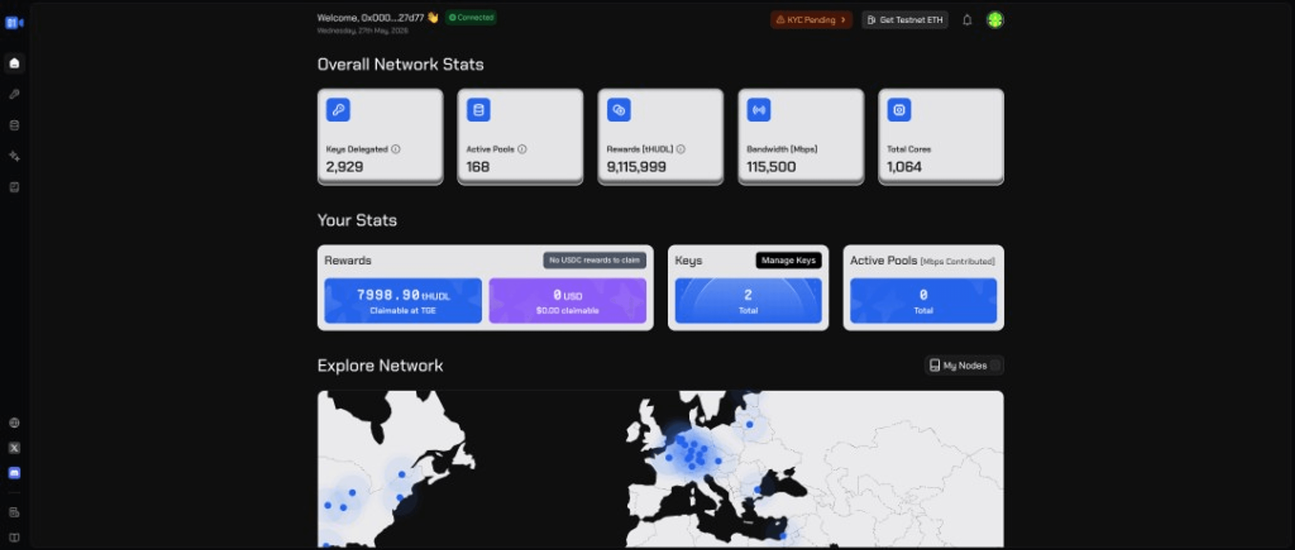Click the Explore Network heading
Viewport: 1295px width, 550px height.
point(380,366)
